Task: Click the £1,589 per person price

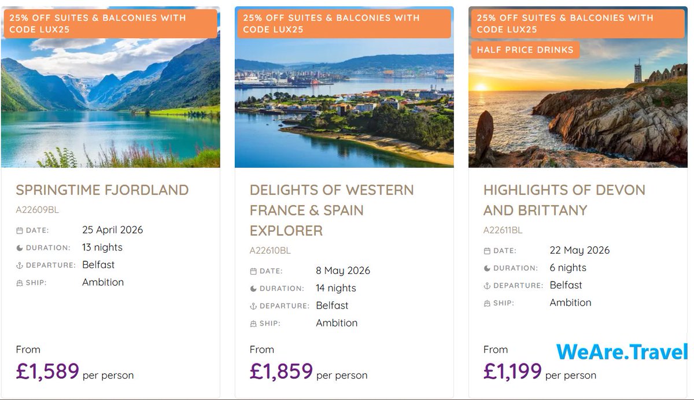Action: click(75, 372)
